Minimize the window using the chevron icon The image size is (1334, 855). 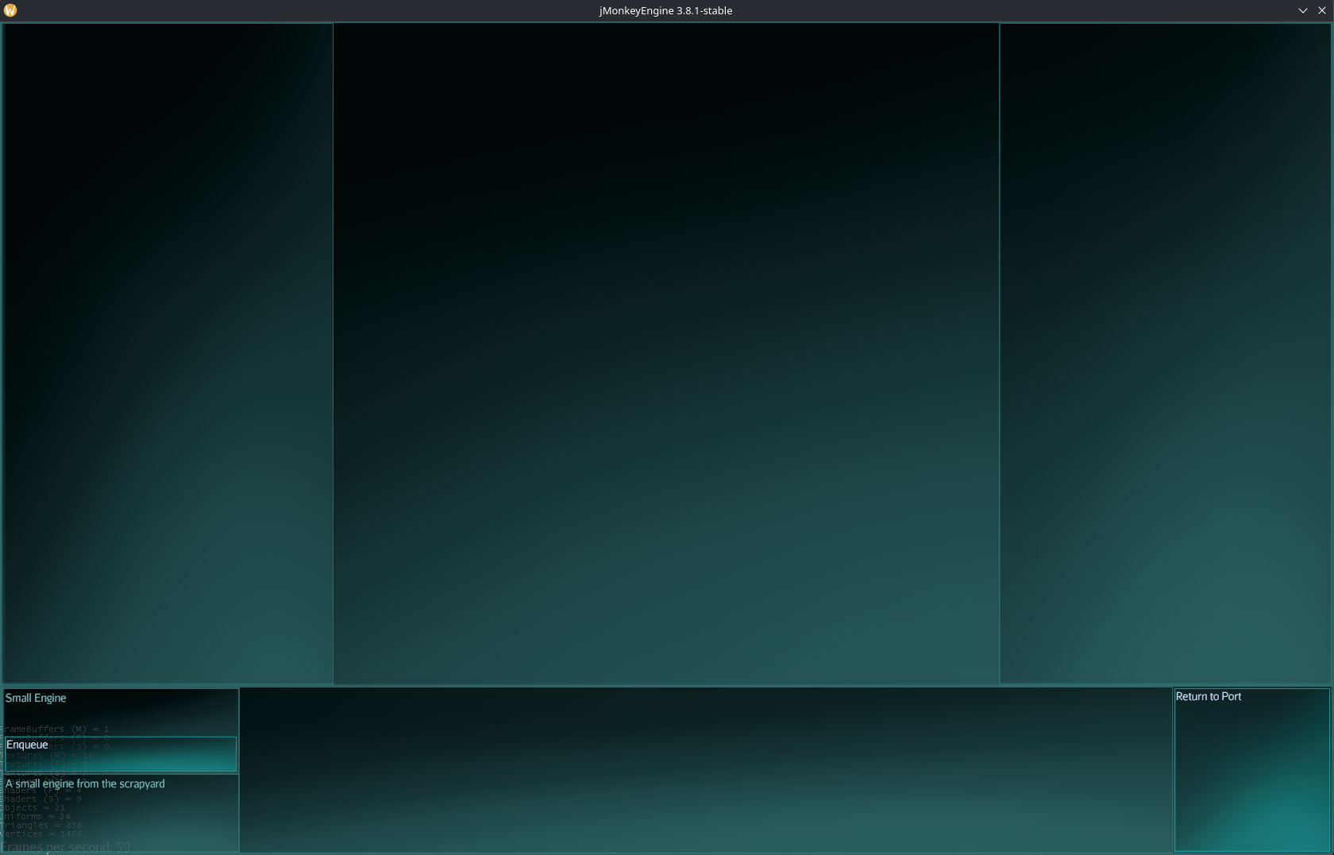1303,10
